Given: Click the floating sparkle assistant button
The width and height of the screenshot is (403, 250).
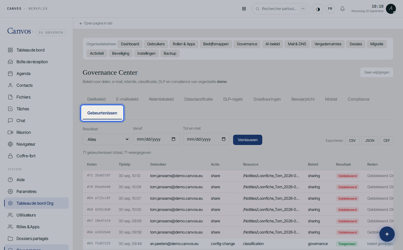Looking at the screenshot, I should click(387, 234).
